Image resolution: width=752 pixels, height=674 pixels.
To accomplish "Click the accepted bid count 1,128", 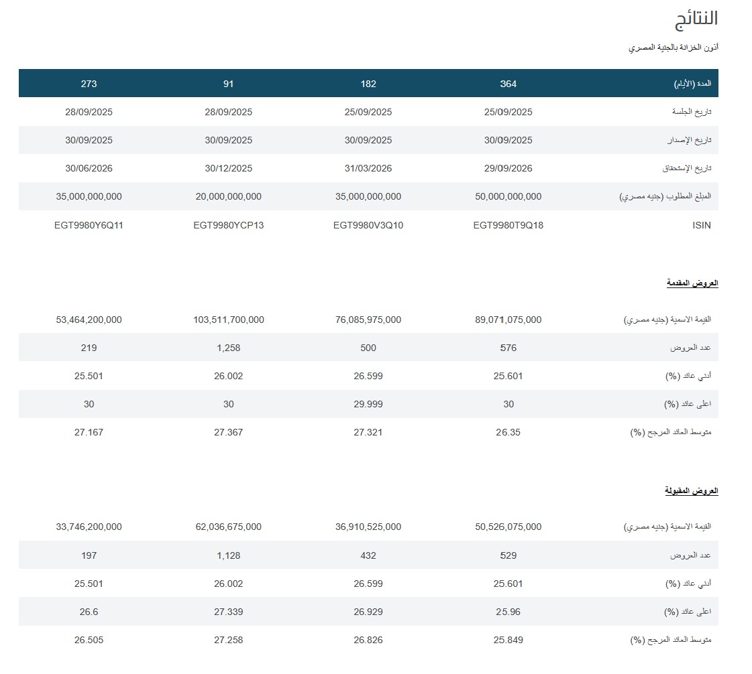I will pos(228,555).
